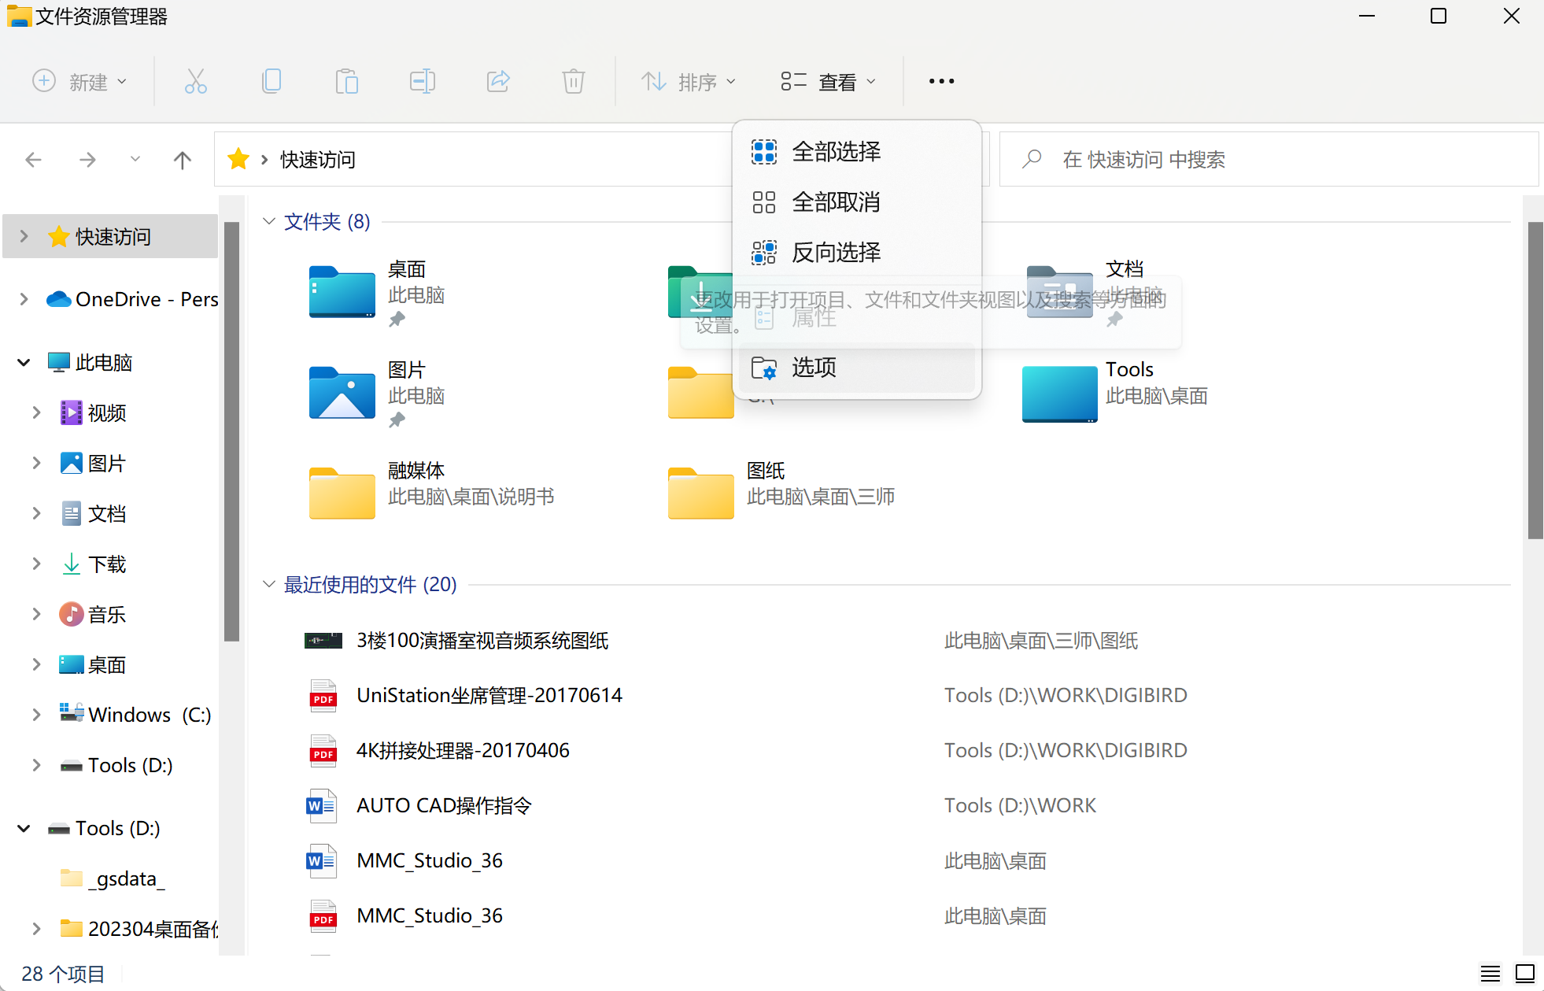
Task: Open the 排序 sort dropdown
Action: [x=689, y=81]
